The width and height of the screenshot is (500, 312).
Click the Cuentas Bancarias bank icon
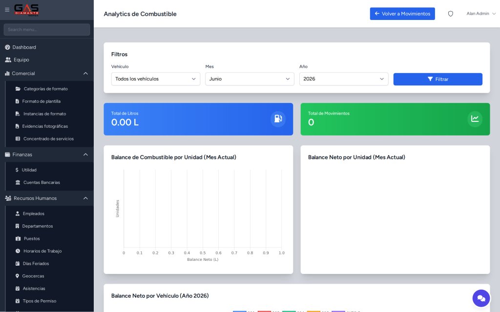18,182
